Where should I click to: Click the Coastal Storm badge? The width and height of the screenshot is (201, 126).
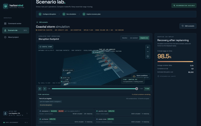point(46,47)
